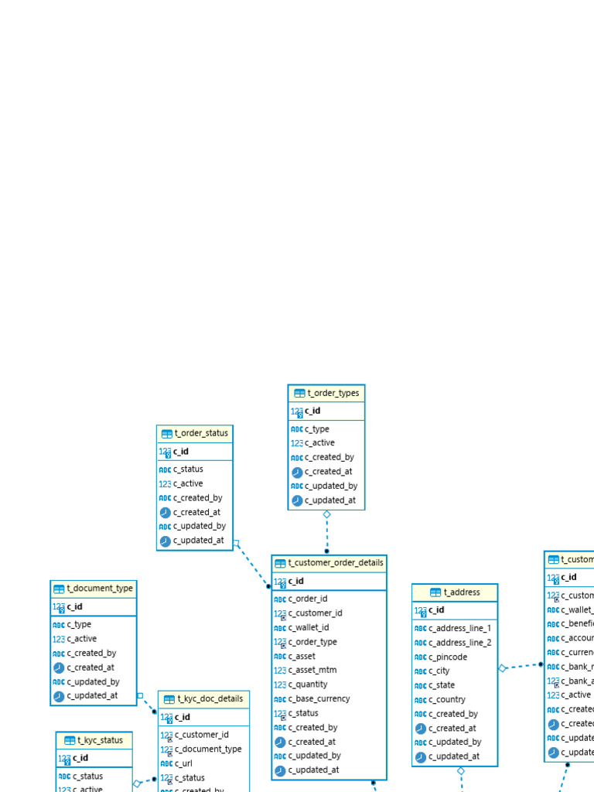Select the t_customer_order_details table header

click(329, 563)
